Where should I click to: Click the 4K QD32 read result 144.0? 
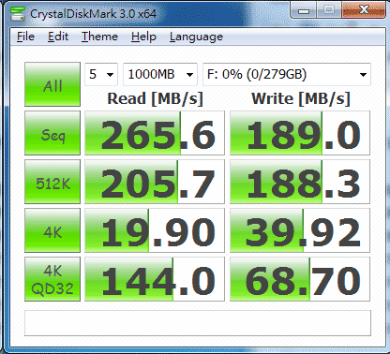pos(155,279)
